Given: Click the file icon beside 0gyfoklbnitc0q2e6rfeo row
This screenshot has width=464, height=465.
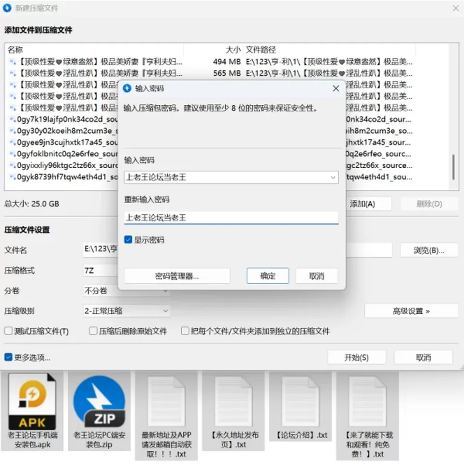Looking at the screenshot, I should pos(13,154).
